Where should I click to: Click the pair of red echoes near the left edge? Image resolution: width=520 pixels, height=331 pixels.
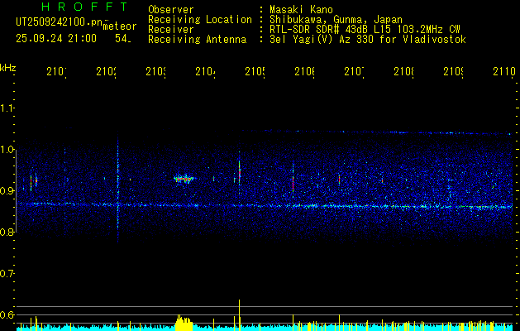point(34,181)
